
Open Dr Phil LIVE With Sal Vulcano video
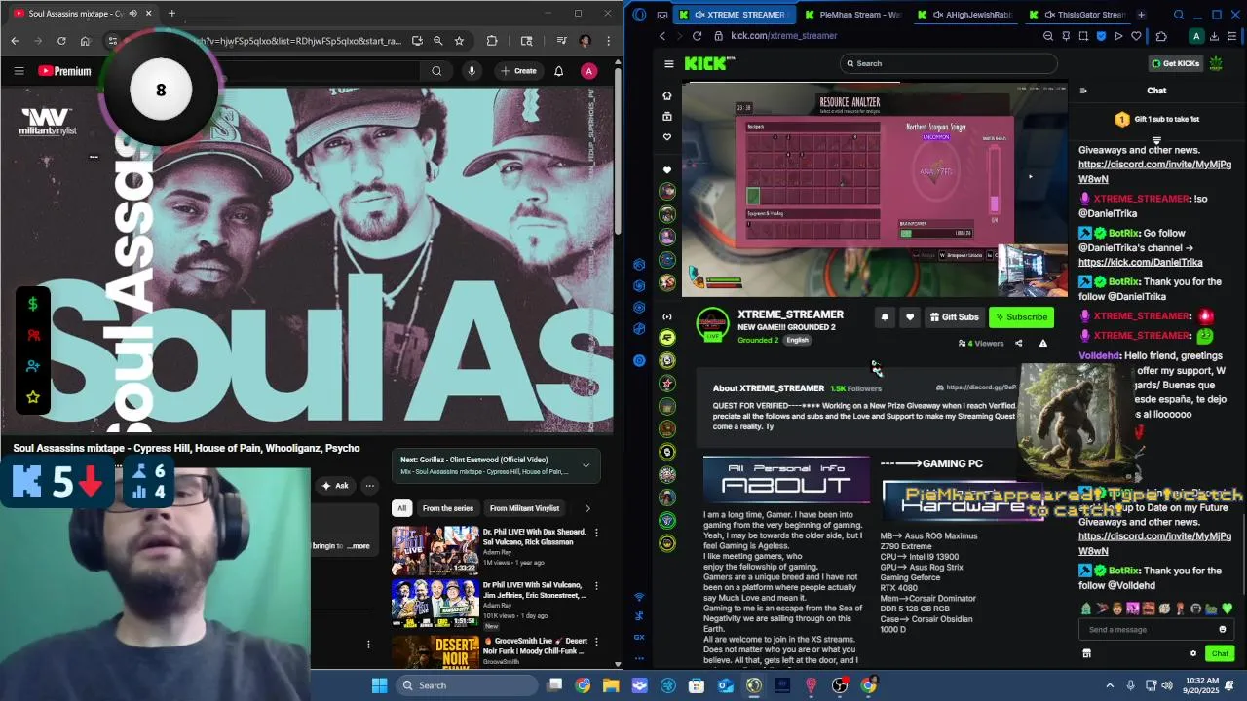coord(435,604)
